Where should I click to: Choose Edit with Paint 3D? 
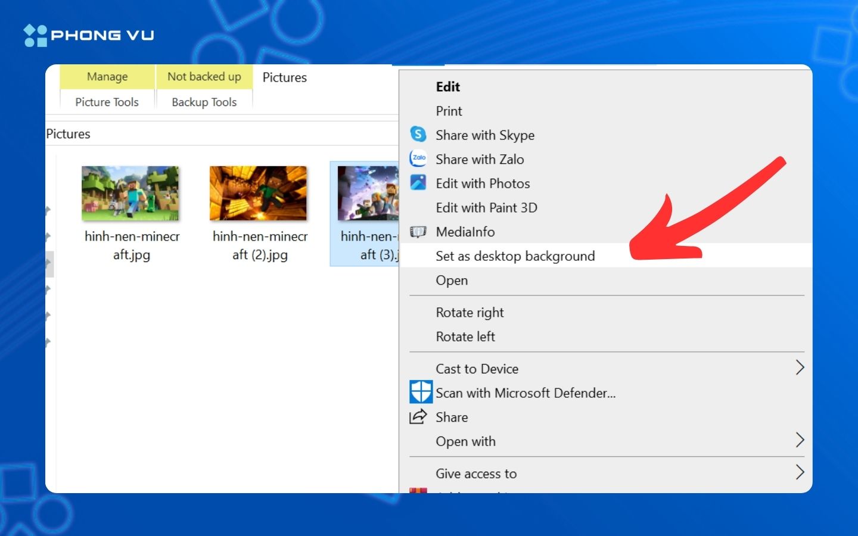point(486,208)
